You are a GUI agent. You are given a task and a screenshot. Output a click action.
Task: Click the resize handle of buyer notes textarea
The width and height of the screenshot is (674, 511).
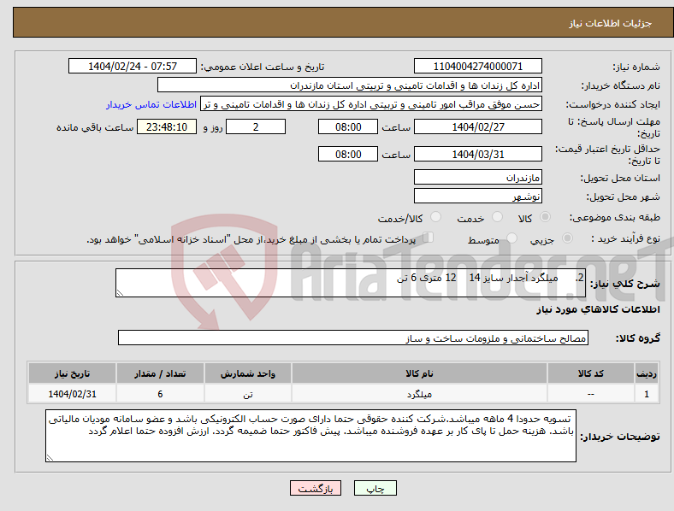(x=50, y=458)
